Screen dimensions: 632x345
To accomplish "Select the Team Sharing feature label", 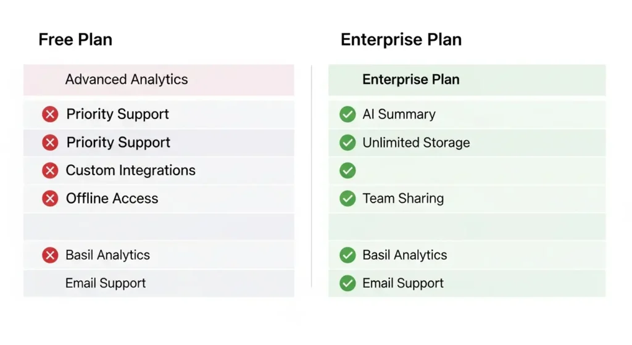I will tap(403, 199).
